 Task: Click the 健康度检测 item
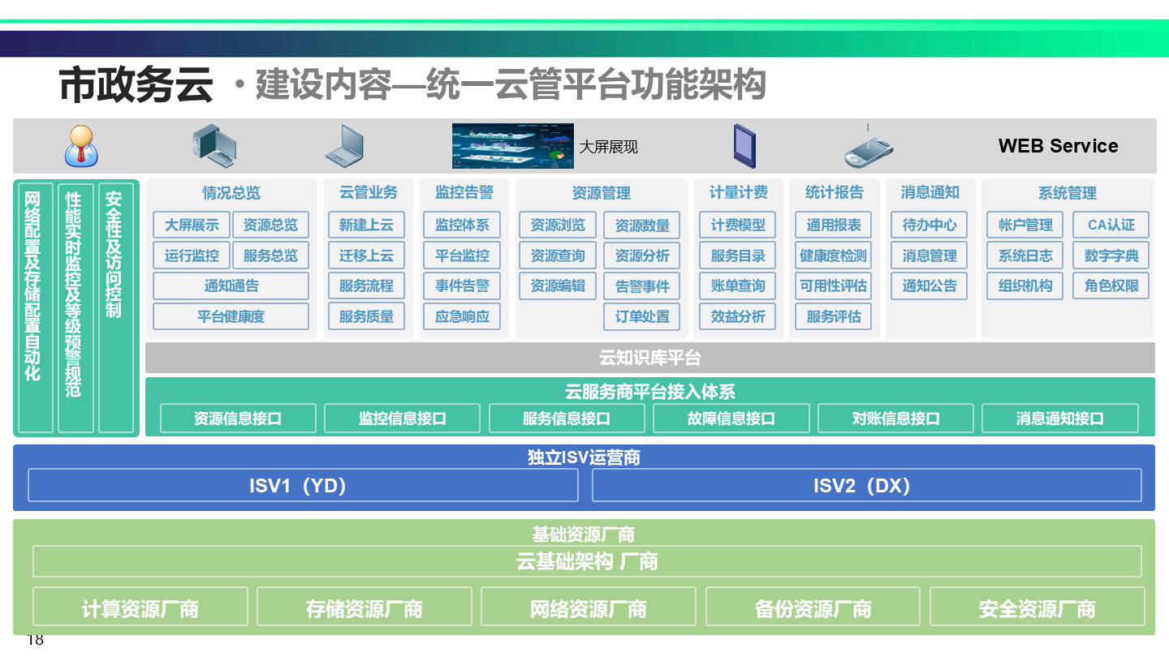(833, 255)
